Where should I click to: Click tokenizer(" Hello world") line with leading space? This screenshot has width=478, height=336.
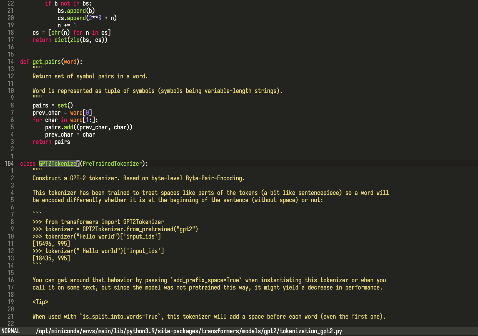pyautogui.click(x=98, y=251)
